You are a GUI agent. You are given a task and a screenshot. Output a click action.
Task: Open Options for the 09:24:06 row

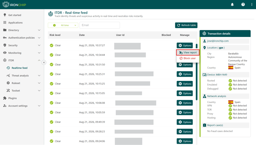[x=185, y=141]
